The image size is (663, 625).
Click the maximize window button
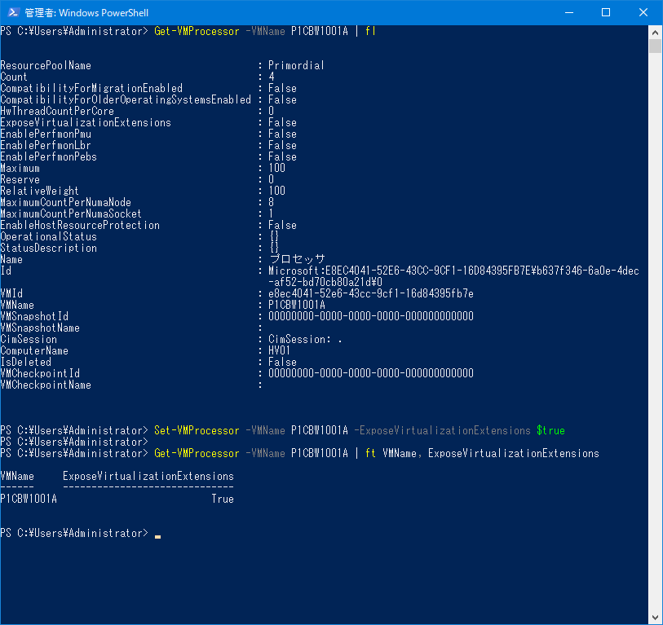[606, 12]
